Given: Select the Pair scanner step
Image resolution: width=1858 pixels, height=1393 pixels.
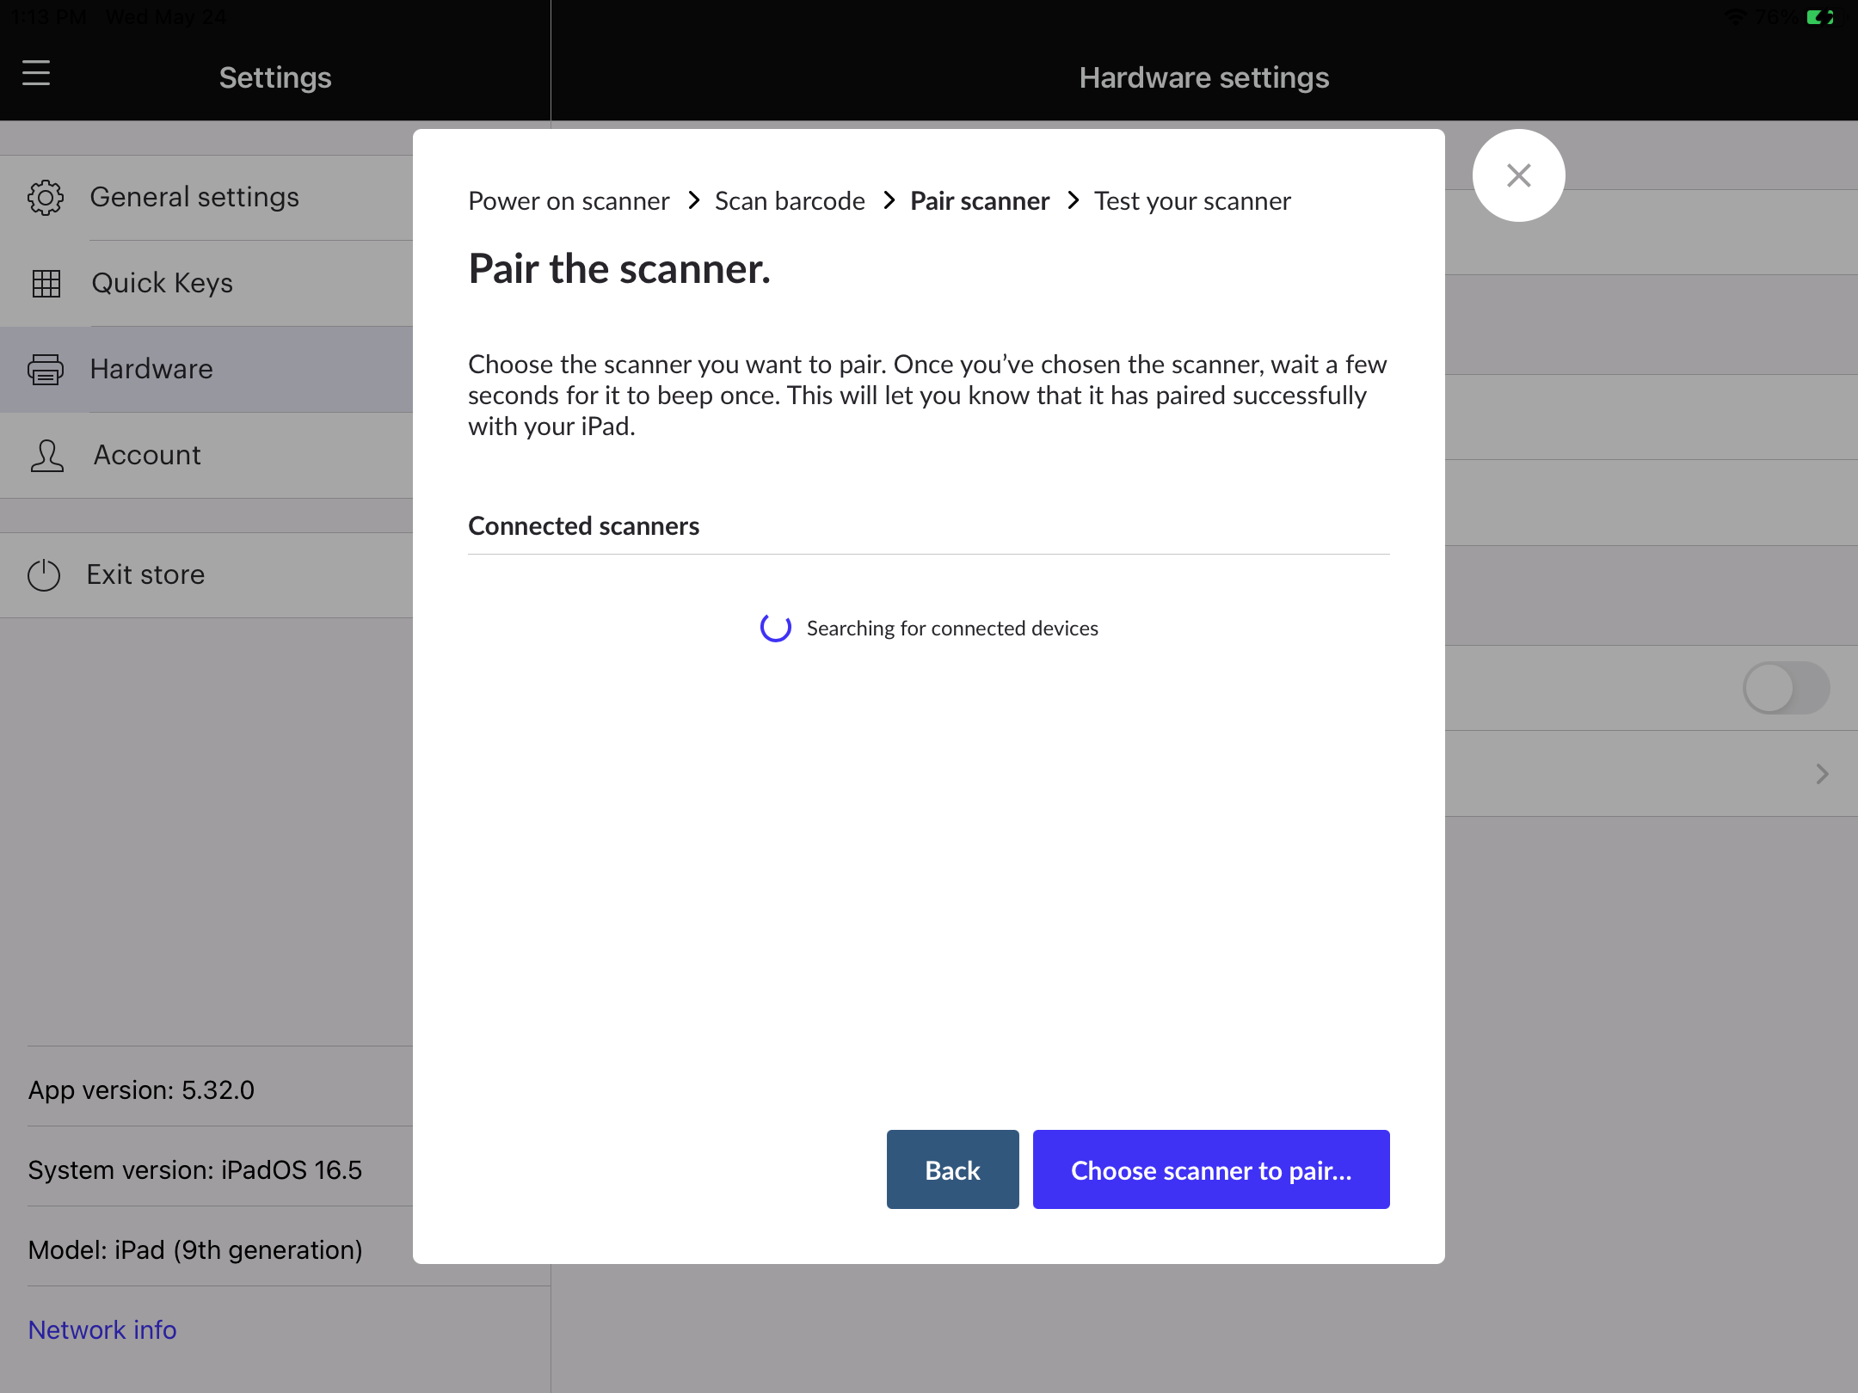Looking at the screenshot, I should point(980,200).
